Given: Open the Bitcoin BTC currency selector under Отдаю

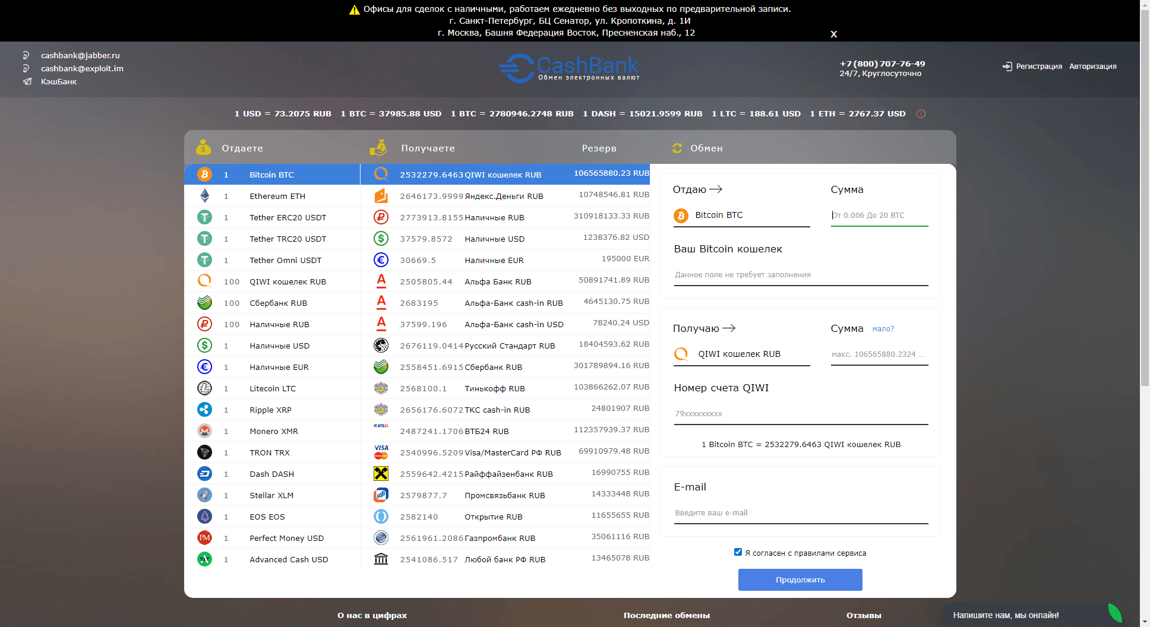Looking at the screenshot, I should tap(741, 216).
